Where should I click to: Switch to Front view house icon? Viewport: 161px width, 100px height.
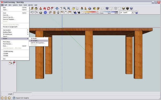click(58, 13)
